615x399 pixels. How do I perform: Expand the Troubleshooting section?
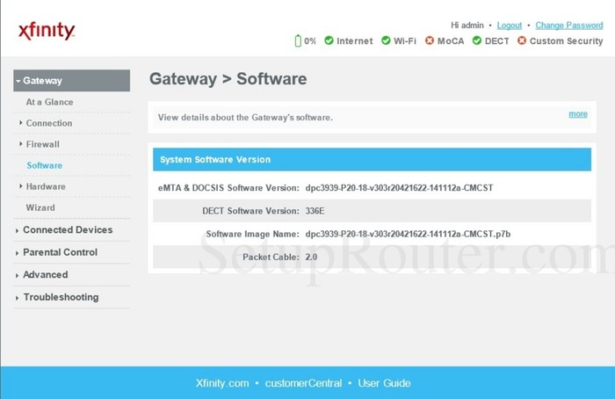click(x=61, y=297)
